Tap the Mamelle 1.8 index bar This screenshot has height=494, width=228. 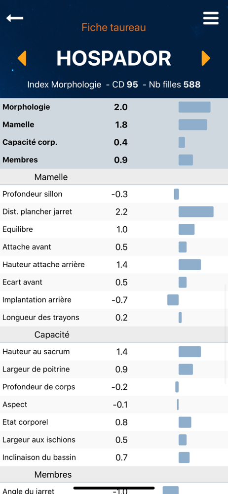[x=193, y=125]
